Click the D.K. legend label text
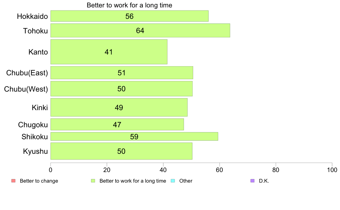 coord(264,181)
